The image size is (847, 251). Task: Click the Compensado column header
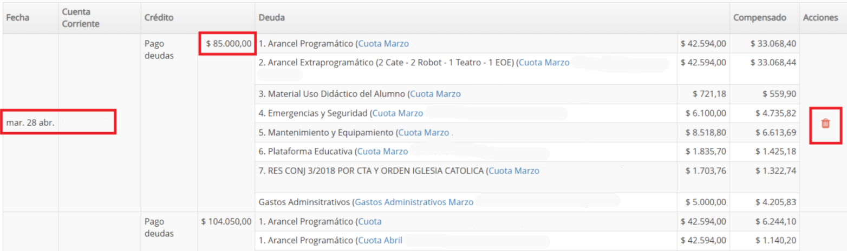[x=759, y=18]
